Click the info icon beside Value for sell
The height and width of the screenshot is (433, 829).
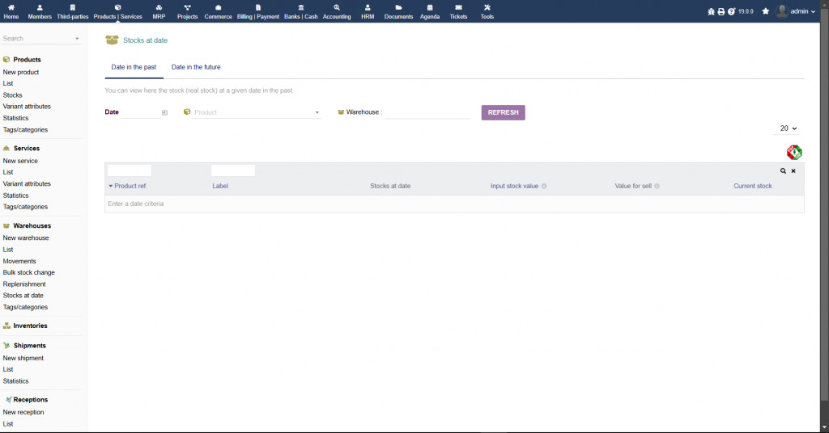click(657, 186)
